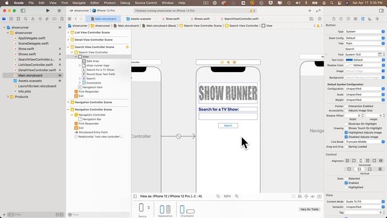Open the Library with the plus icon
387x218 pixels.
tap(310, 11)
